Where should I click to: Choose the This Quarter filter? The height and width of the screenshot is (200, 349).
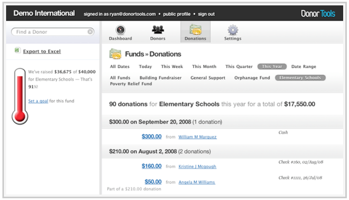(x=239, y=67)
